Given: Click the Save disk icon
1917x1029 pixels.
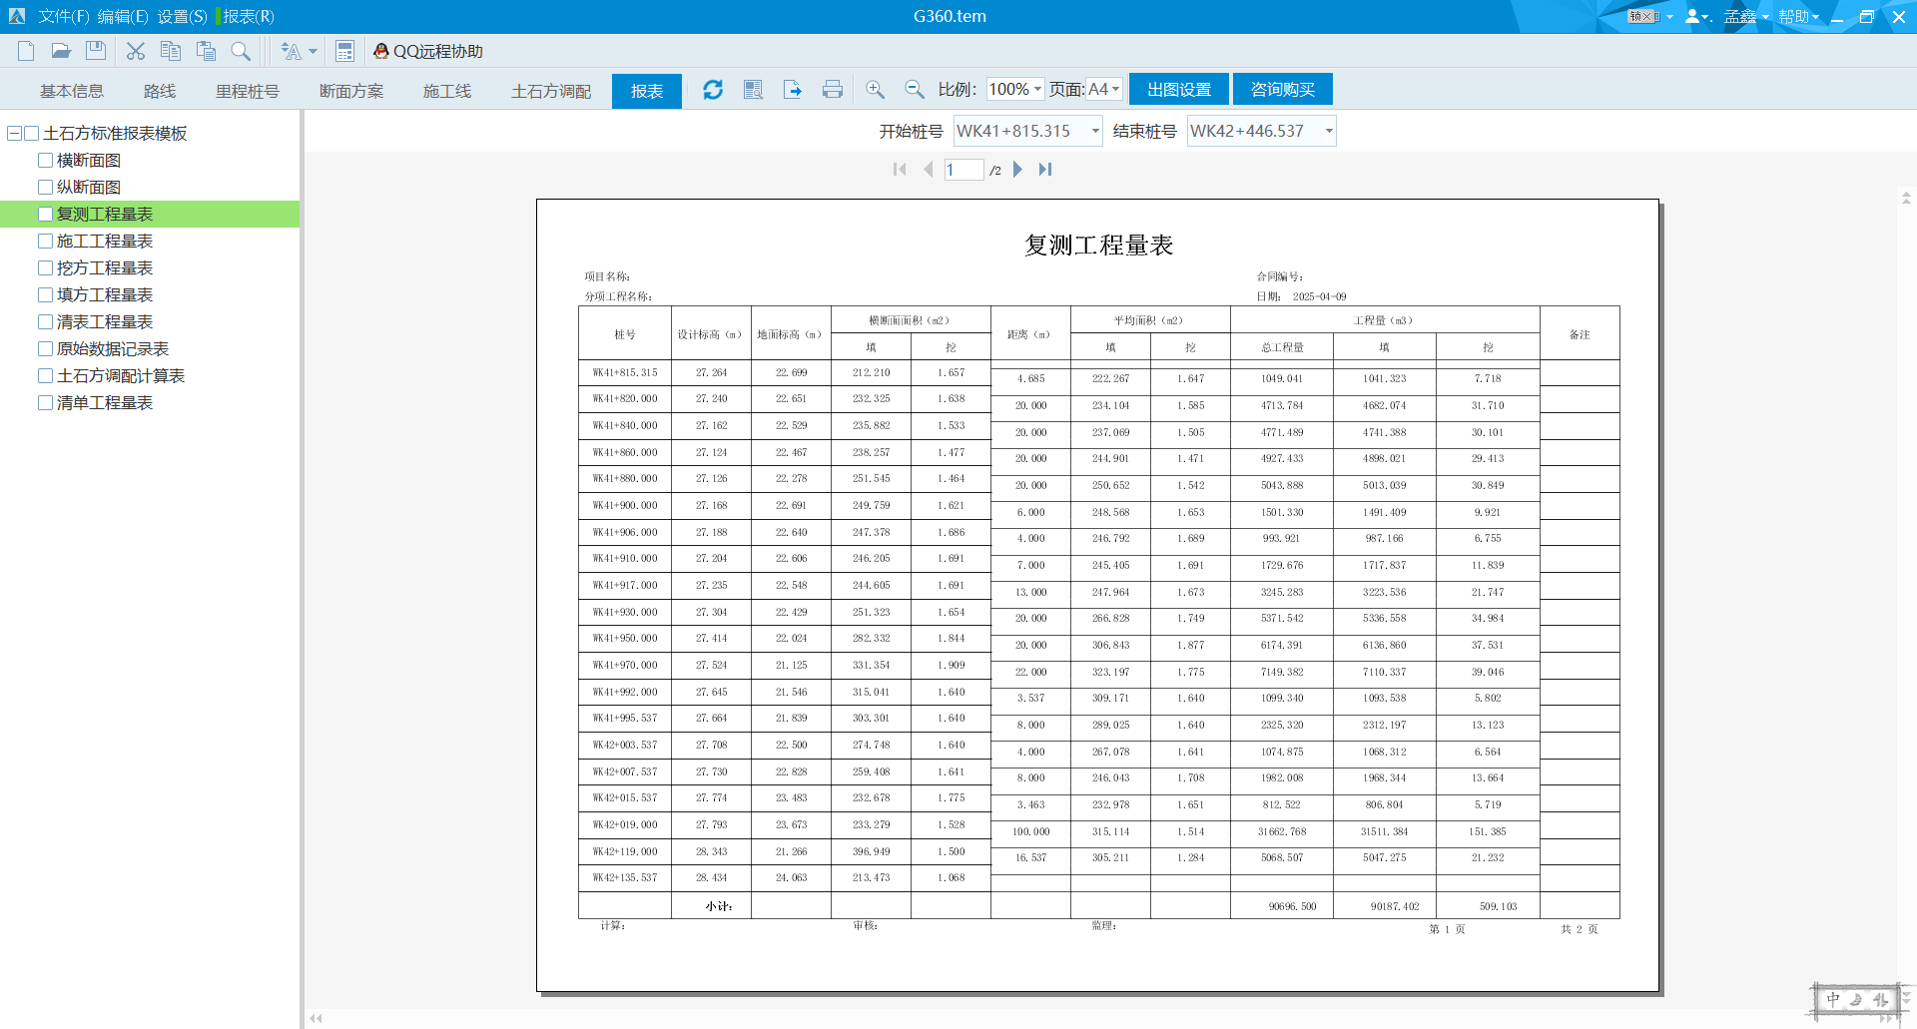Looking at the screenshot, I should pos(96,51).
